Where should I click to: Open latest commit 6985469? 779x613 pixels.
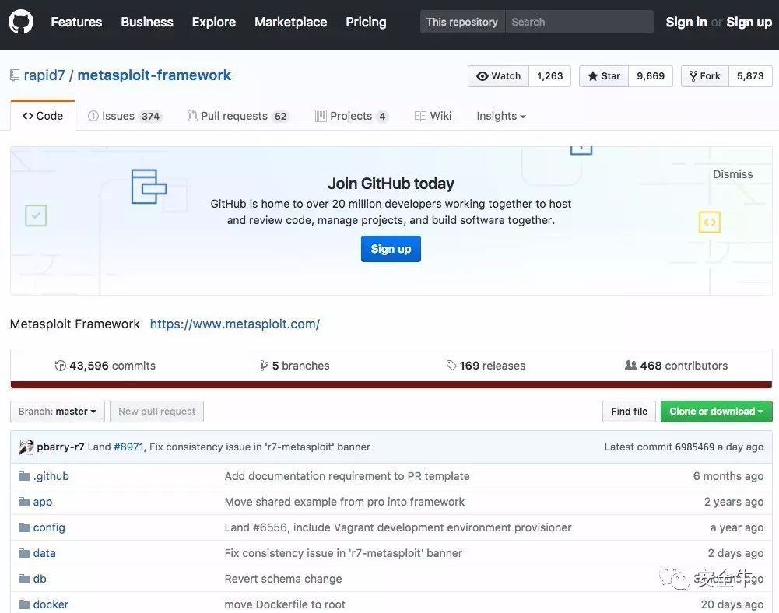pyautogui.click(x=696, y=447)
